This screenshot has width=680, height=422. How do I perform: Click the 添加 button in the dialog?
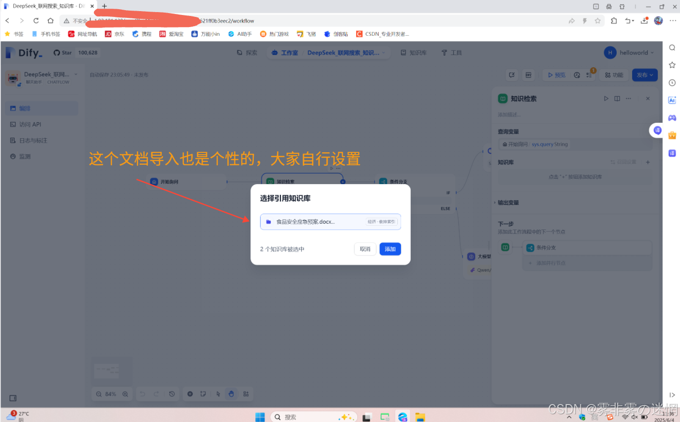pyautogui.click(x=390, y=249)
